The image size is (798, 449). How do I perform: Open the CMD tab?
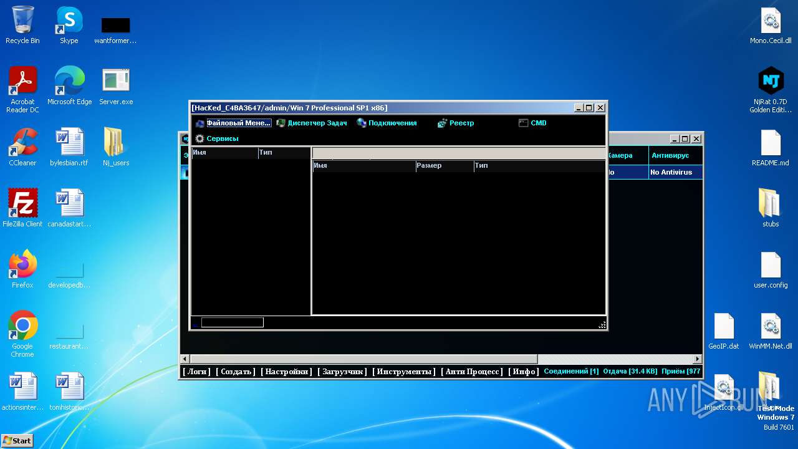coord(532,123)
